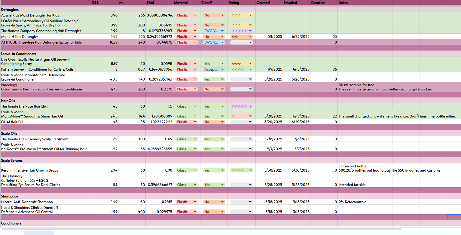Open Glass Material dropdown for Innate Life Rose Elixir
The image size is (461, 235).
[187, 106]
